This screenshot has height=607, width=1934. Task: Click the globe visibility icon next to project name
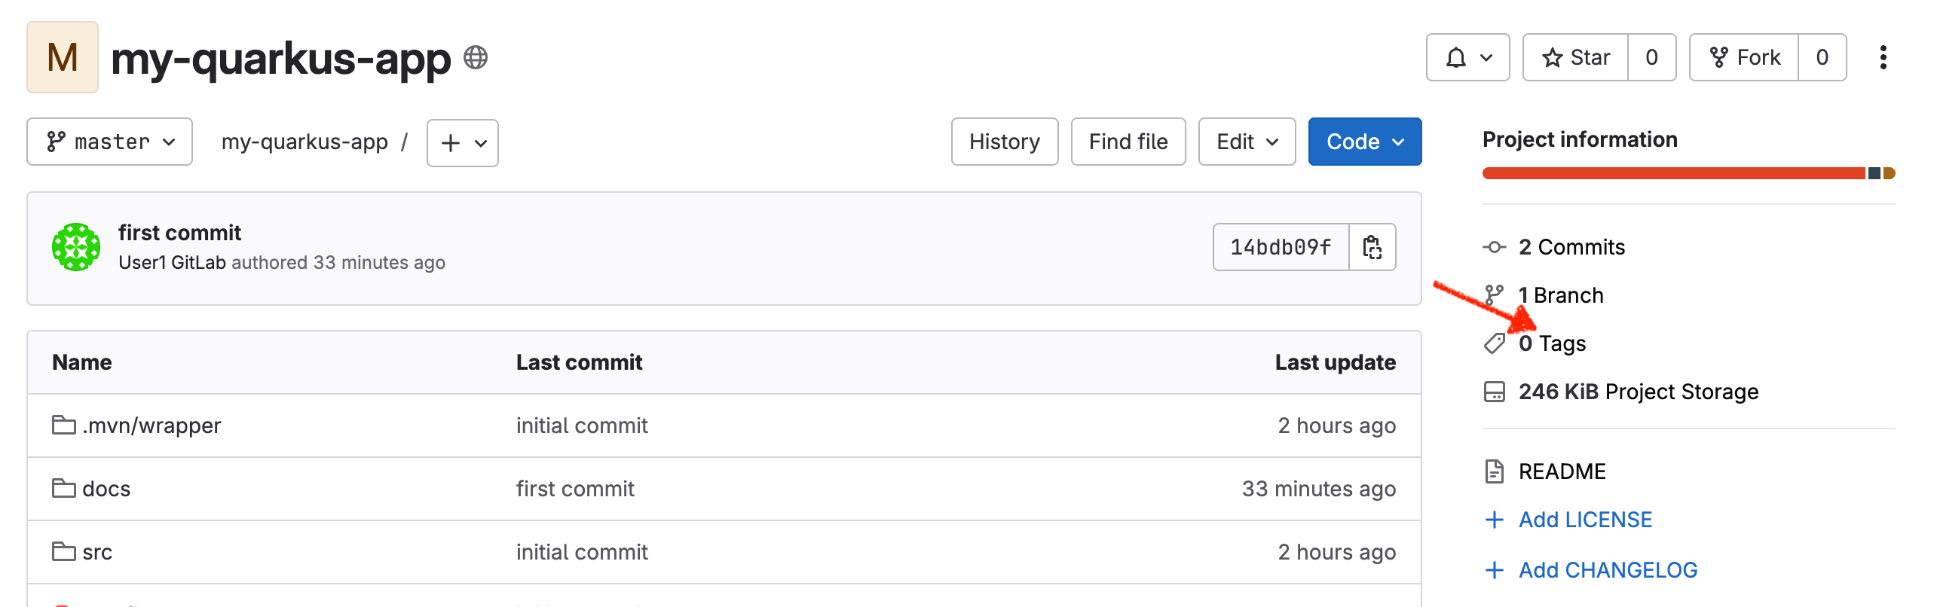coord(476,56)
